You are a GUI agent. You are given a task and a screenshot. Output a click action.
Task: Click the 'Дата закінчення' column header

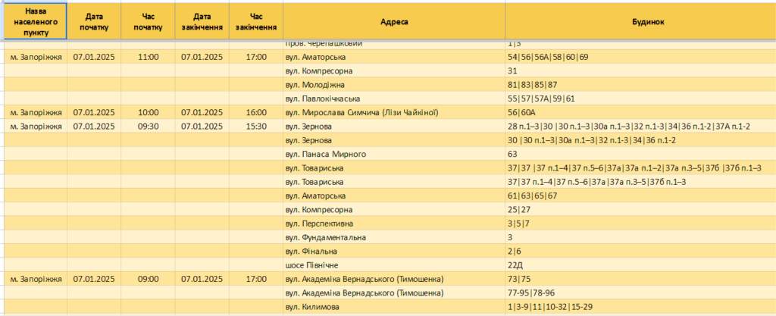pyautogui.click(x=202, y=22)
